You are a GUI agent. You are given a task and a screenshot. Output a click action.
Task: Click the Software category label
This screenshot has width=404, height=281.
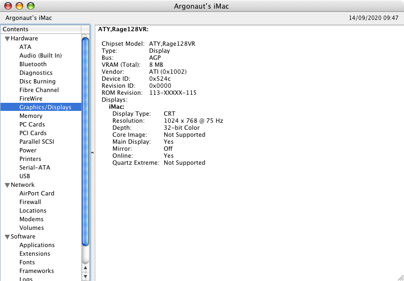coord(23,236)
